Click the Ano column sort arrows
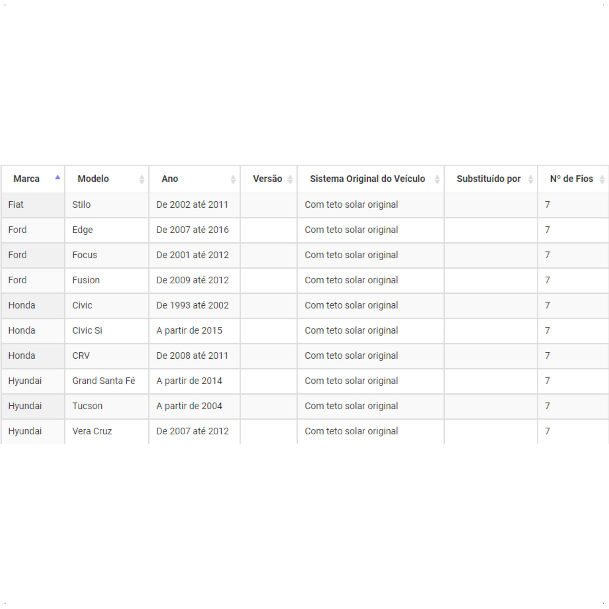609x609 pixels. (x=233, y=179)
